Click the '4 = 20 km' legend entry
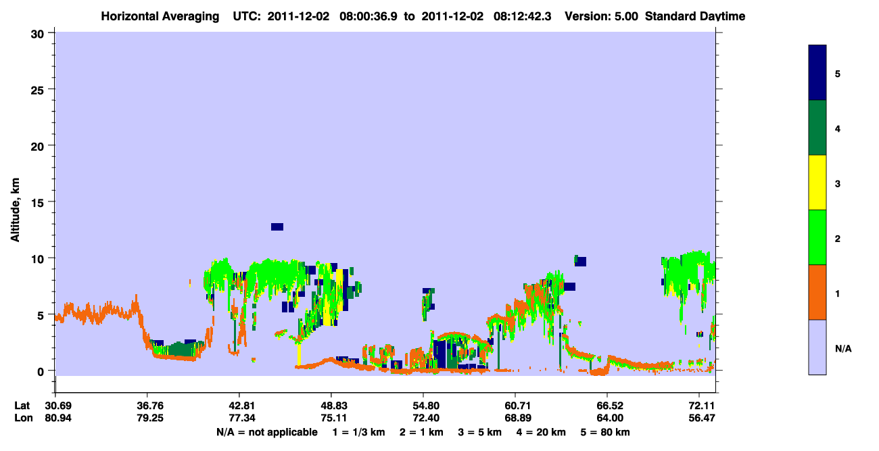This screenshot has width=879, height=451. pyautogui.click(x=541, y=432)
